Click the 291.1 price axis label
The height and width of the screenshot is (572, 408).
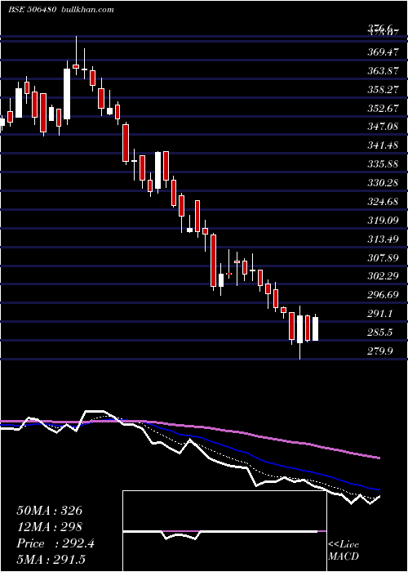click(380, 314)
